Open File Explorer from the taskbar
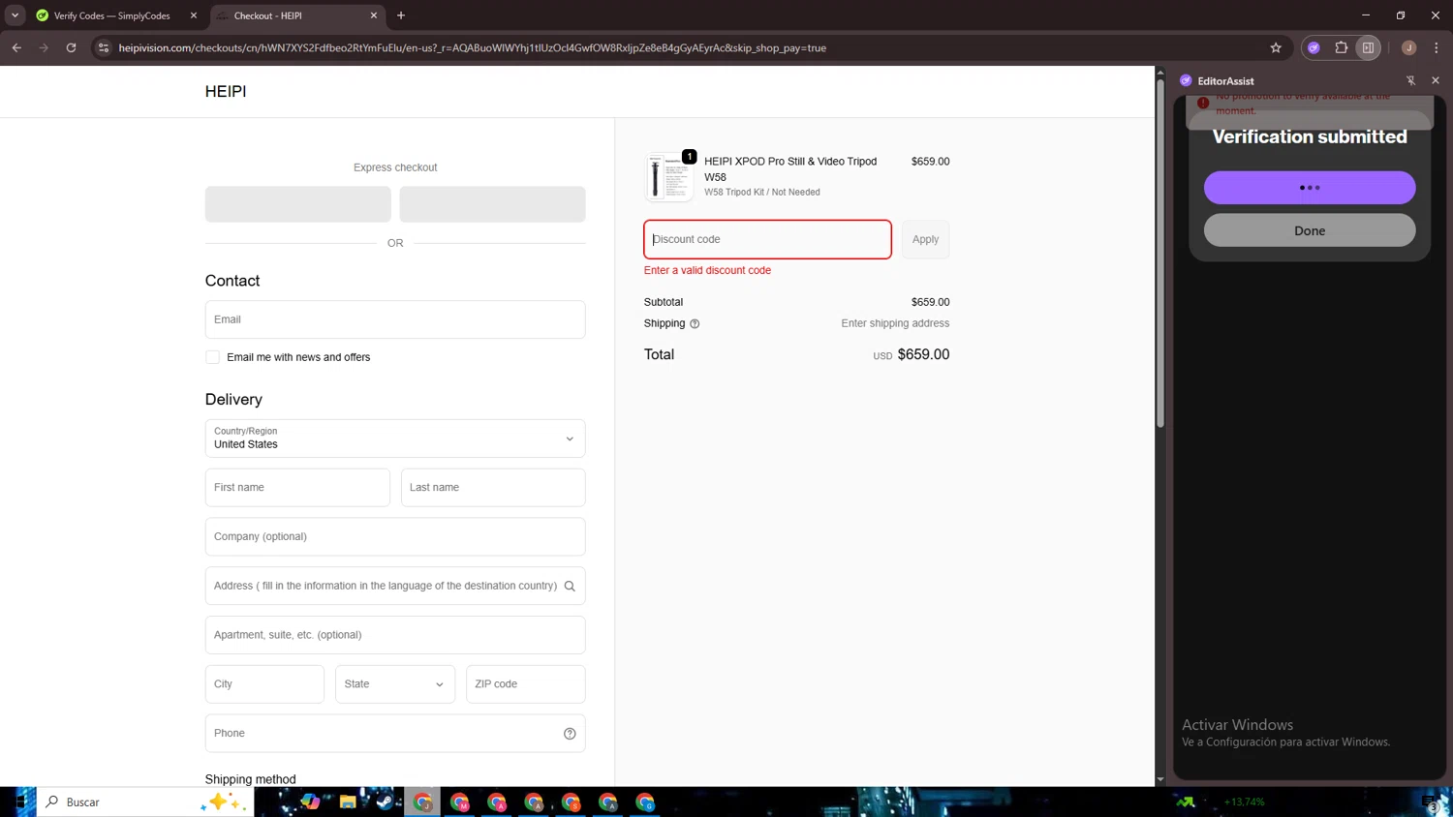 coord(348,802)
